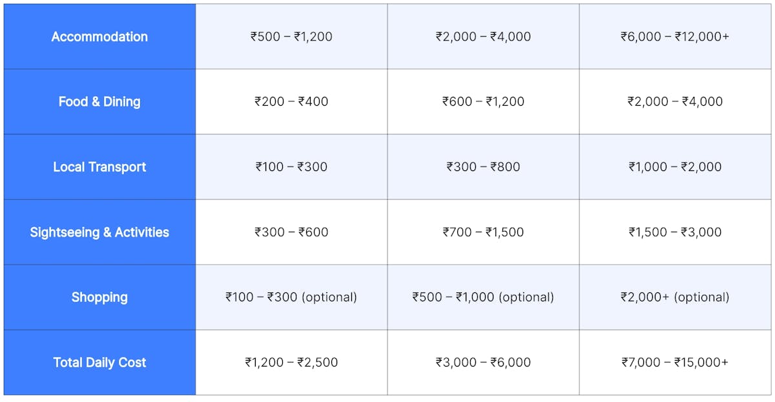Select the Food & Dining row header
Screen dimensions: 775x402
[99, 101]
